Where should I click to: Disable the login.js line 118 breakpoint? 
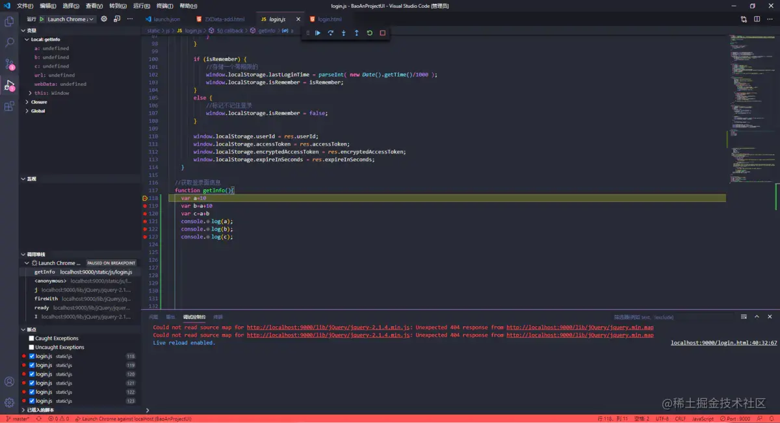tap(31, 357)
